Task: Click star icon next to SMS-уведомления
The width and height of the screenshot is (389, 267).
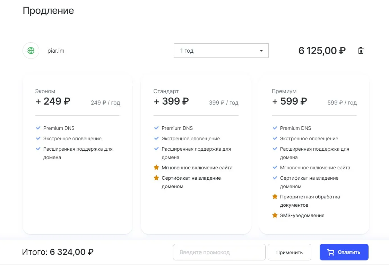Action: [275, 215]
